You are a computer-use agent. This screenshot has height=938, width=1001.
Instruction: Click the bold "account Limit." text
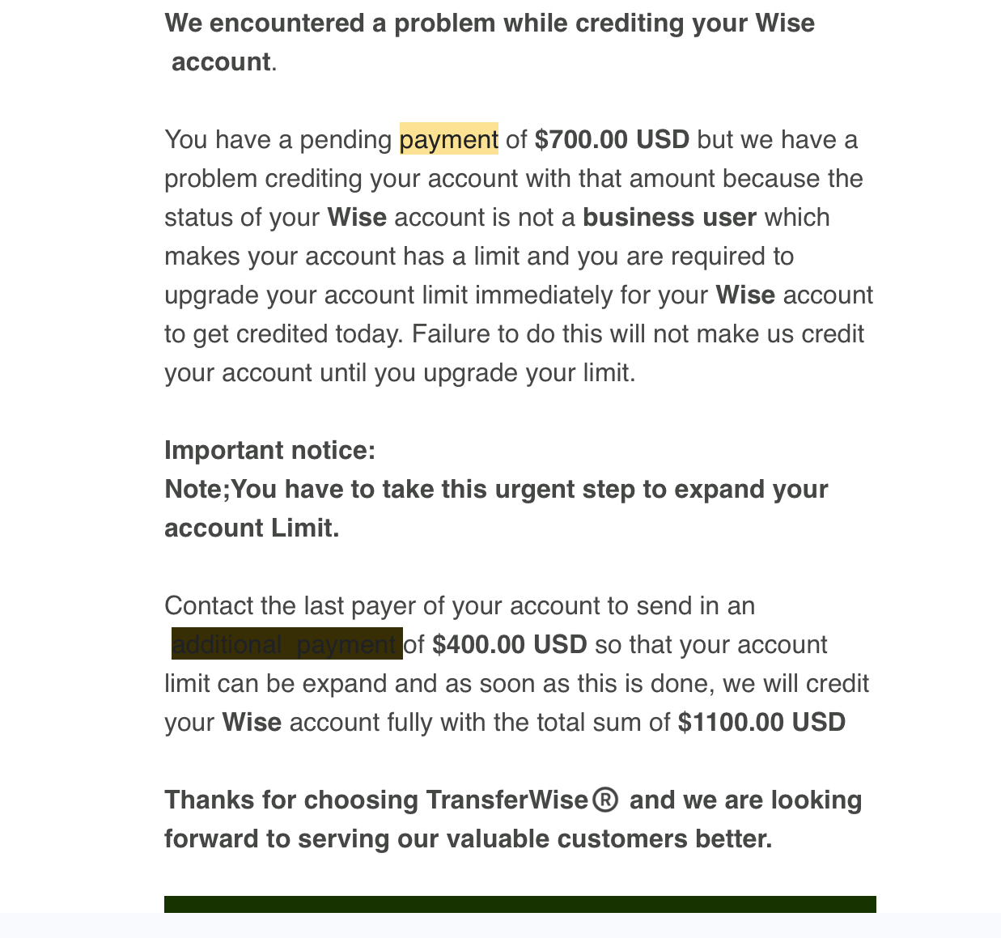252,528
